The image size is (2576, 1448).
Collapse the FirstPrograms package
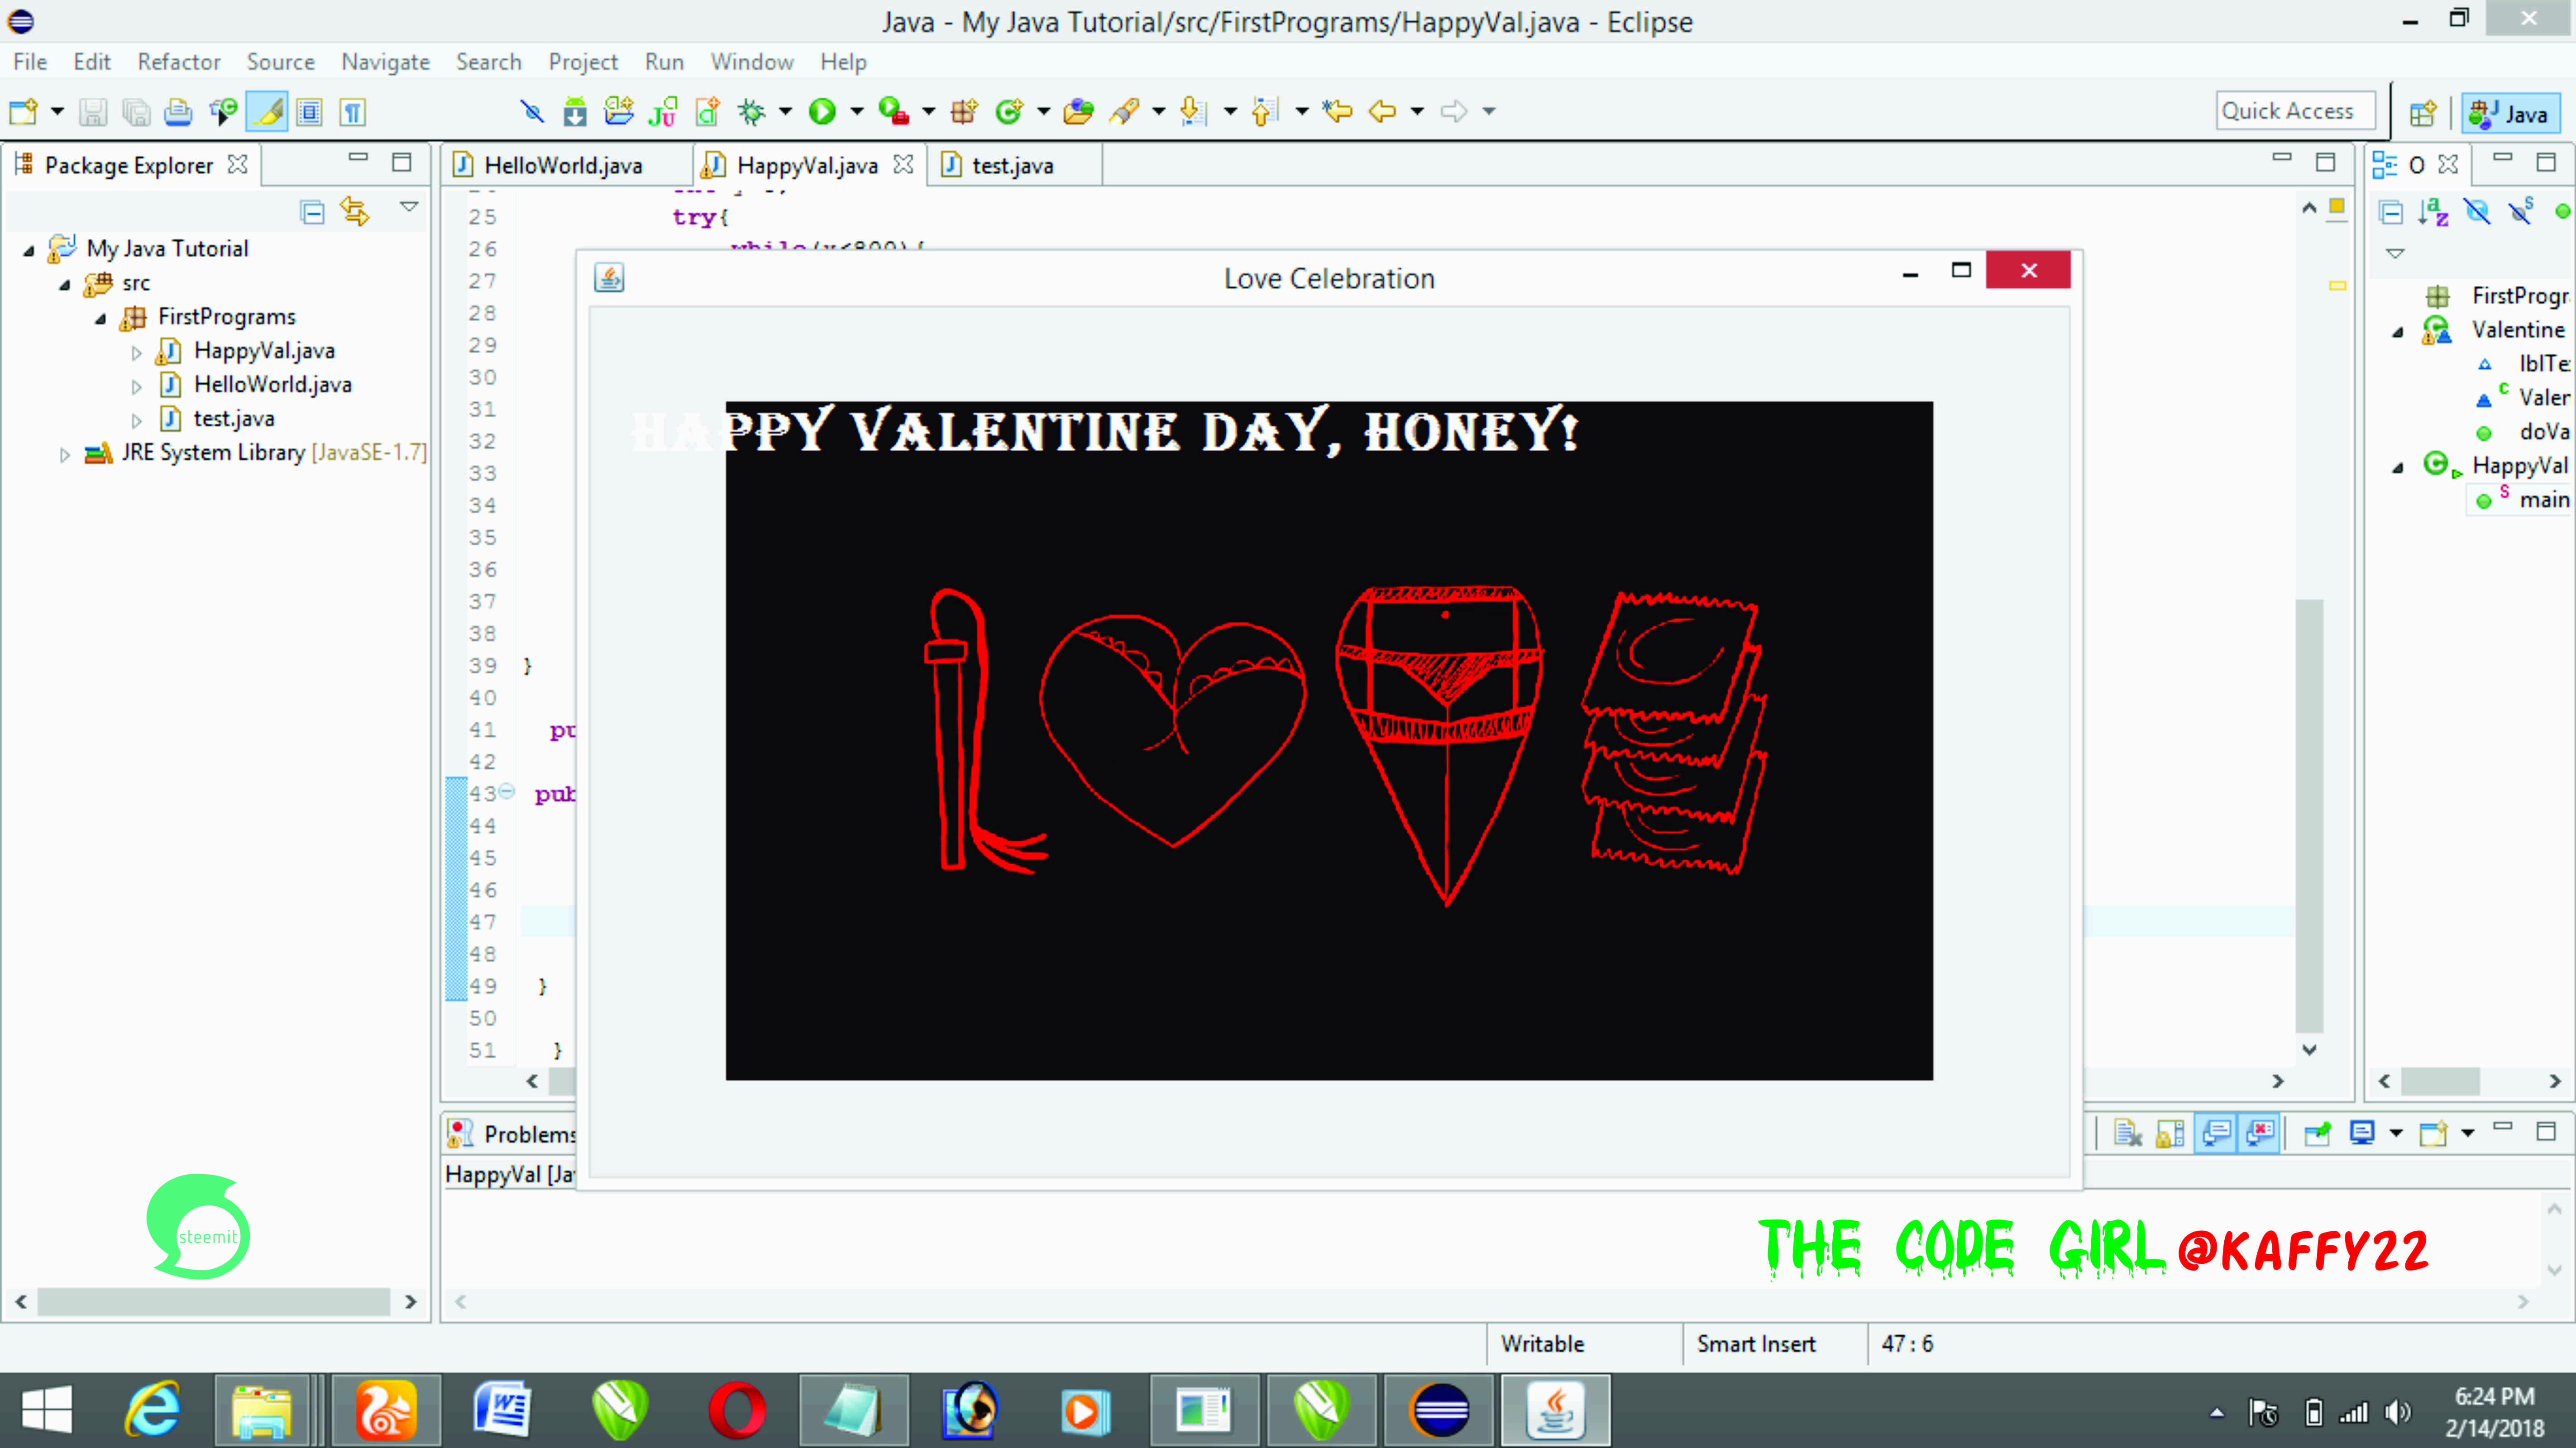point(101,319)
